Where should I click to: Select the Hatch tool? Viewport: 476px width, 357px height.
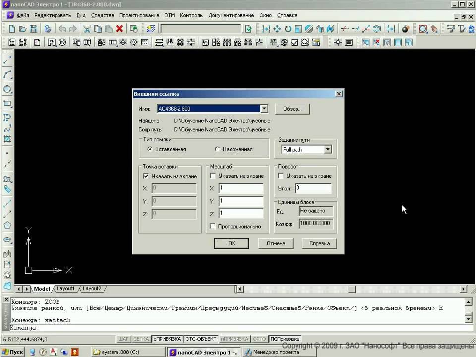pyautogui.click(x=7, y=139)
